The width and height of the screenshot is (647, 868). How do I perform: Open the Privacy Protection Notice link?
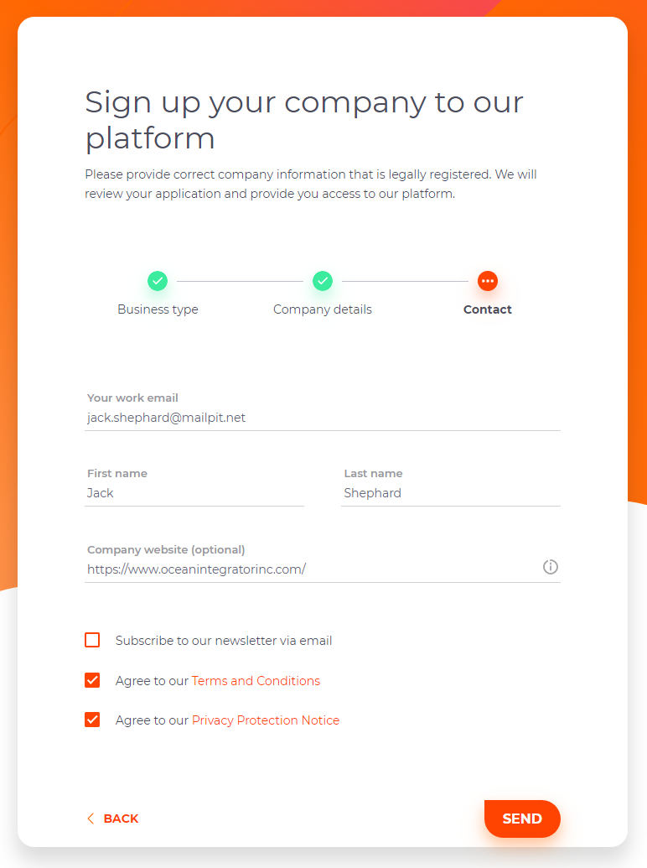click(x=266, y=720)
